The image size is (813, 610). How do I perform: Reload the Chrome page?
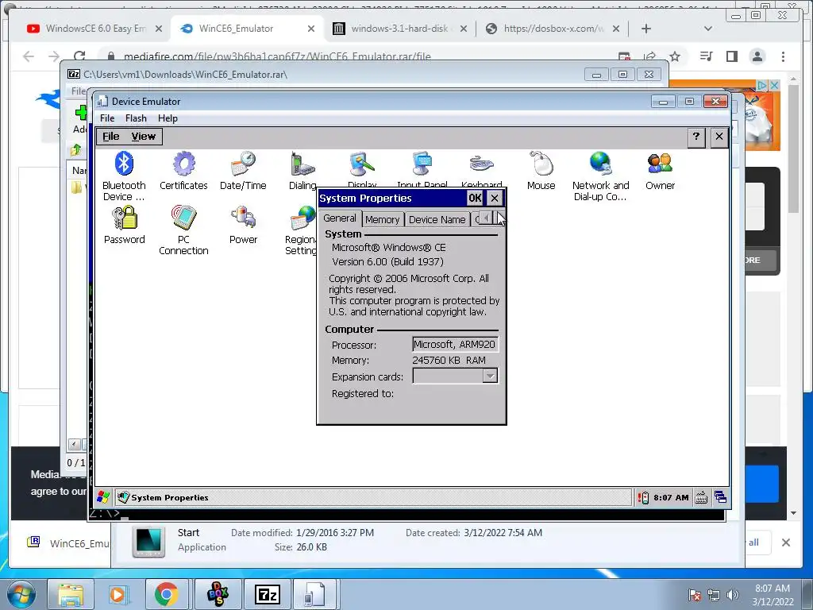point(79,56)
